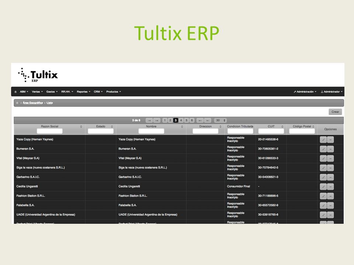Open the Reportes menu
This screenshot has width=354, height=265.
84,92
